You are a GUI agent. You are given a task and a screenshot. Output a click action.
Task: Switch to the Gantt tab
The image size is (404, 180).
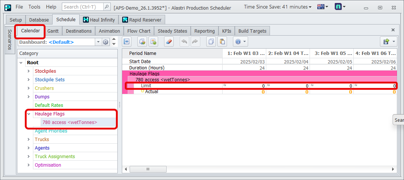pyautogui.click(x=53, y=31)
